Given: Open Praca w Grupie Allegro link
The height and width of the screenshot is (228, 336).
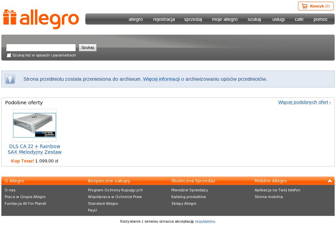Looking at the screenshot, I should (25, 197).
